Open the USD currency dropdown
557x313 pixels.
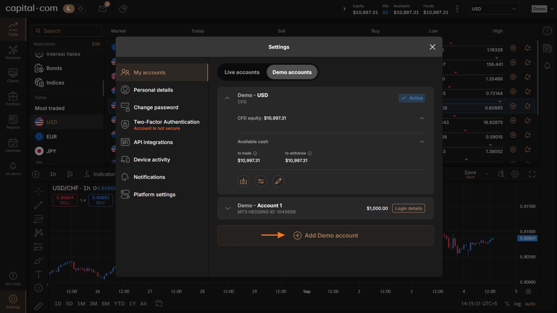coord(494,9)
